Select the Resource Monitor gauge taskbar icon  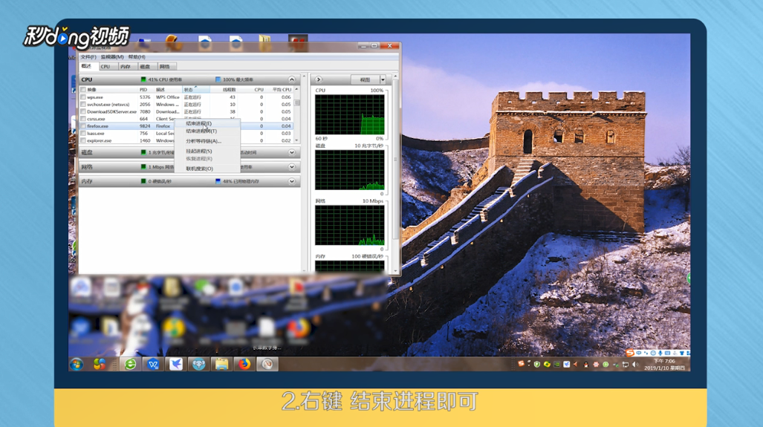click(x=267, y=364)
